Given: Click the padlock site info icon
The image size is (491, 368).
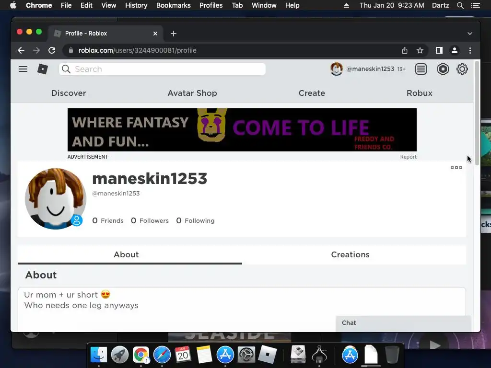Looking at the screenshot, I should 71,50.
